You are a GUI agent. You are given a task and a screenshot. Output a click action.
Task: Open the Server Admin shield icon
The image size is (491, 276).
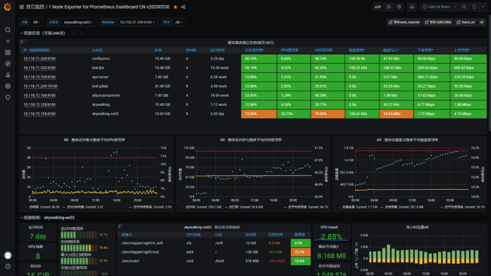coord(8,98)
